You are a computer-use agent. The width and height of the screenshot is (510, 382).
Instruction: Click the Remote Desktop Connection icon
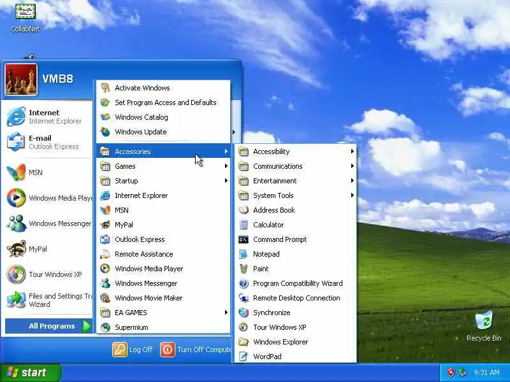pos(244,298)
